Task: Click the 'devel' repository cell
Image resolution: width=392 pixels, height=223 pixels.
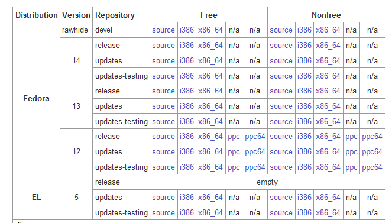Action: tap(121, 30)
